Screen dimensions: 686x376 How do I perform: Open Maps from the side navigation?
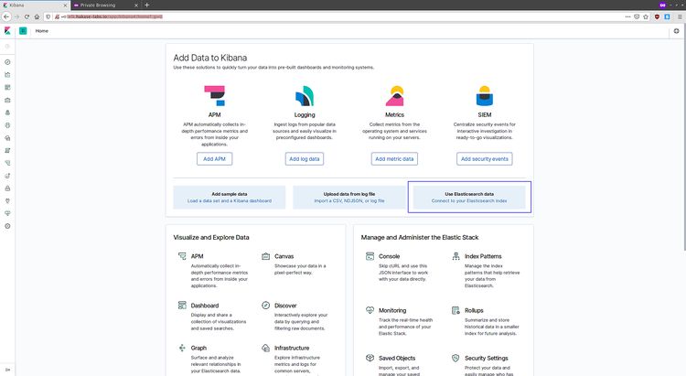tap(7, 113)
